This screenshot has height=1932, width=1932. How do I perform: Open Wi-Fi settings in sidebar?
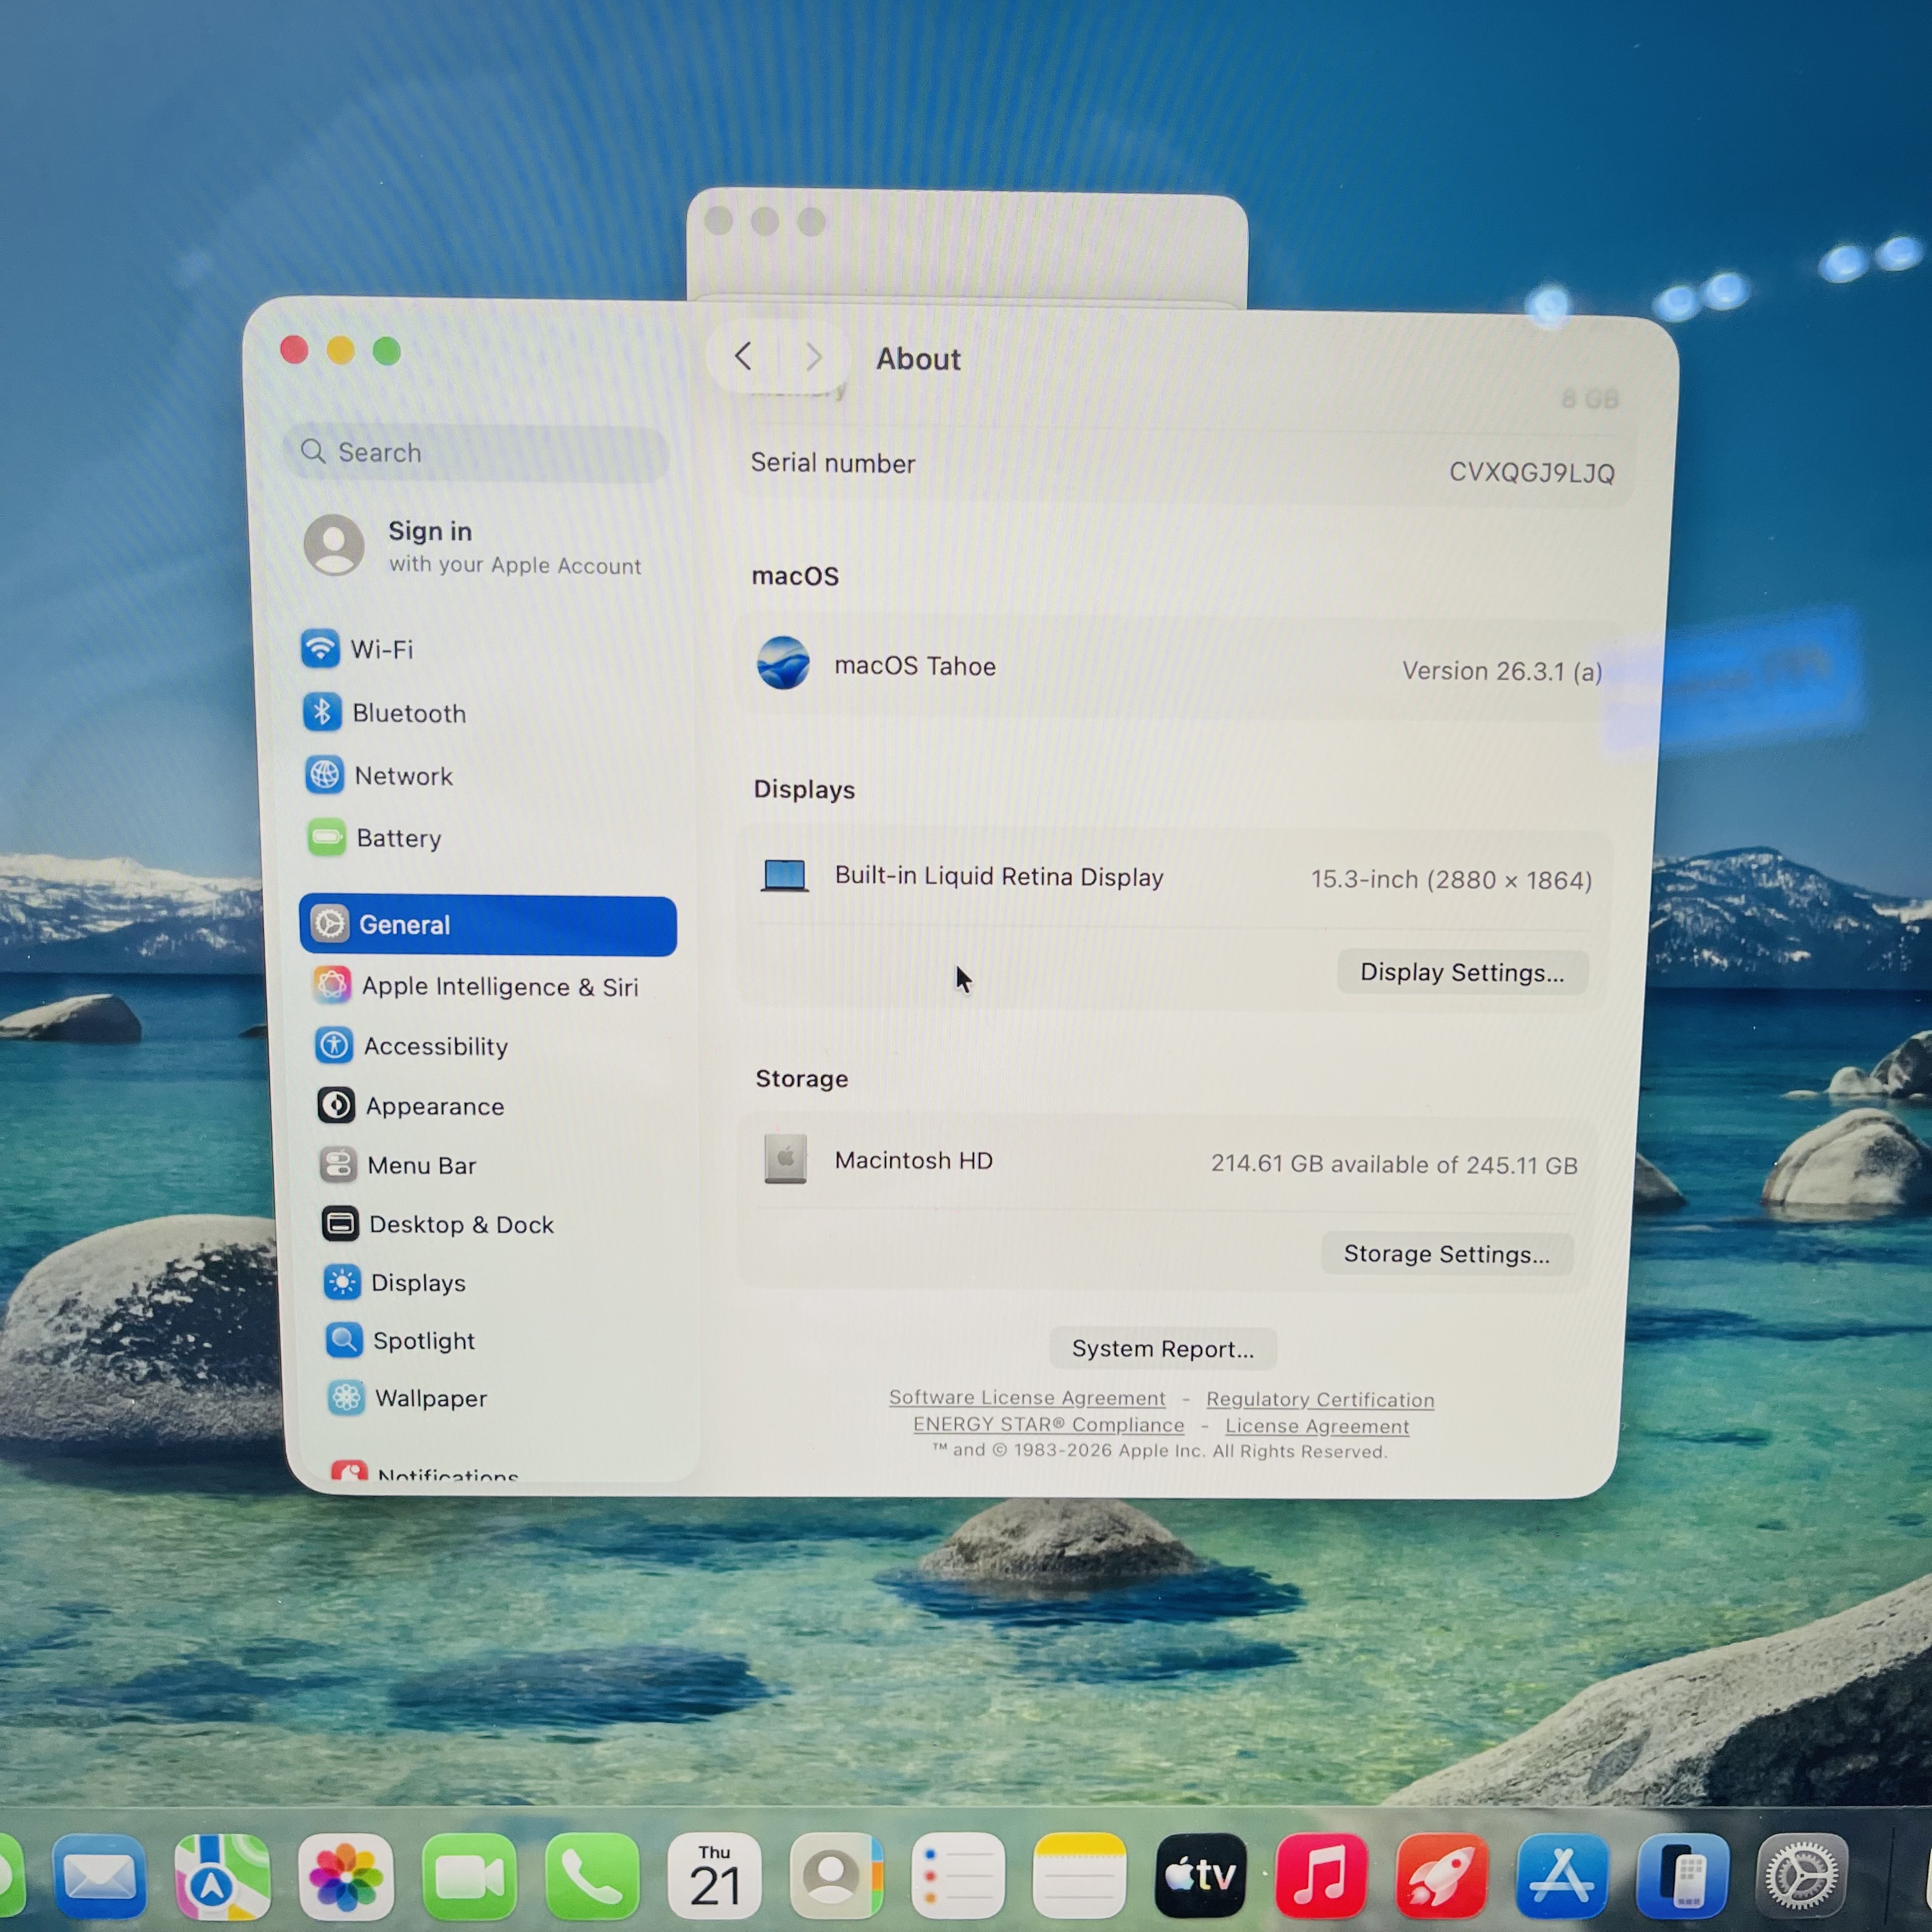(358, 649)
